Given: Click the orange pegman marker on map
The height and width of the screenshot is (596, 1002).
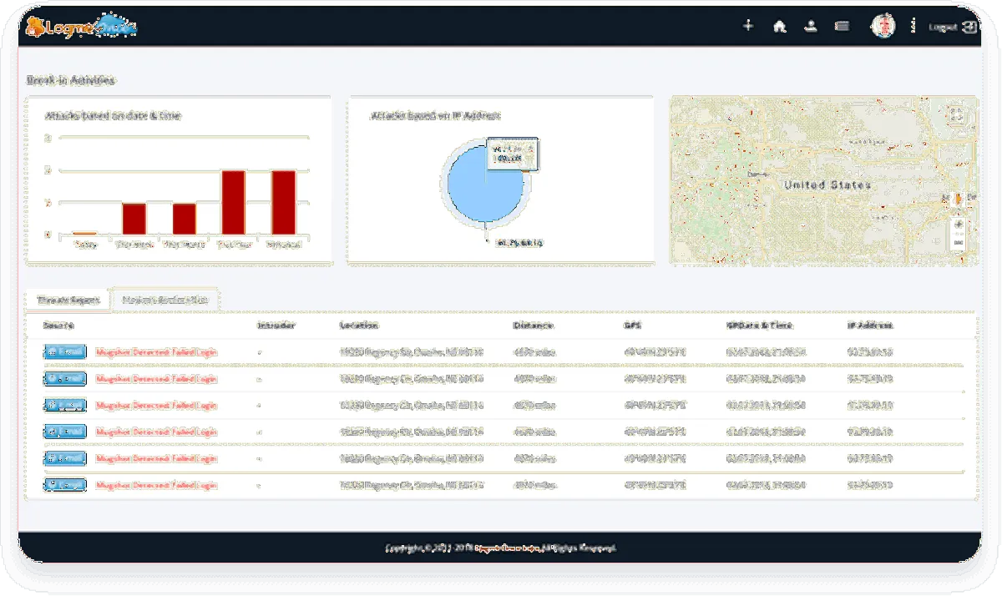Looking at the screenshot, I should pyautogui.click(x=958, y=200).
